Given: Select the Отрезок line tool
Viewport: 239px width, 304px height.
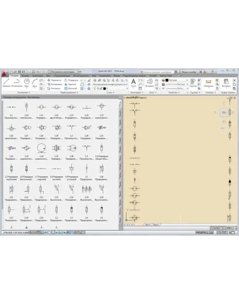Looking at the screenshot, I should point(6,82).
